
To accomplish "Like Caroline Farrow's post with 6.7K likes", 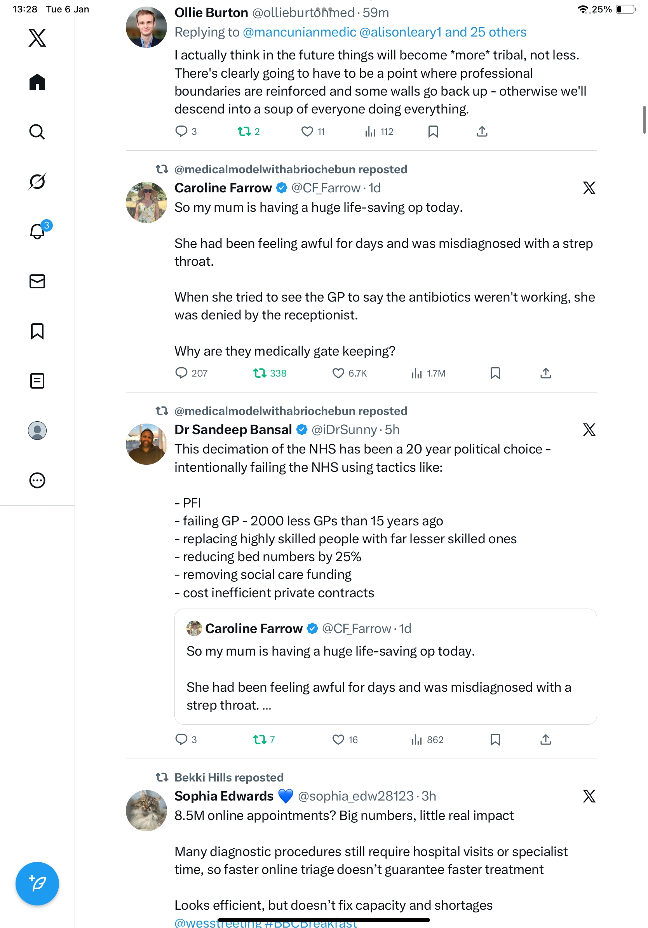I will click(338, 373).
